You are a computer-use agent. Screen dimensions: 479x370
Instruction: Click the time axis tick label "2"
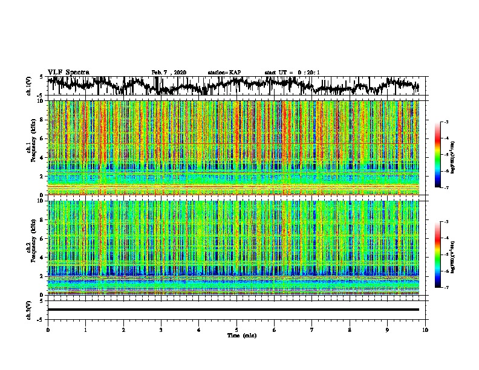[123, 329]
